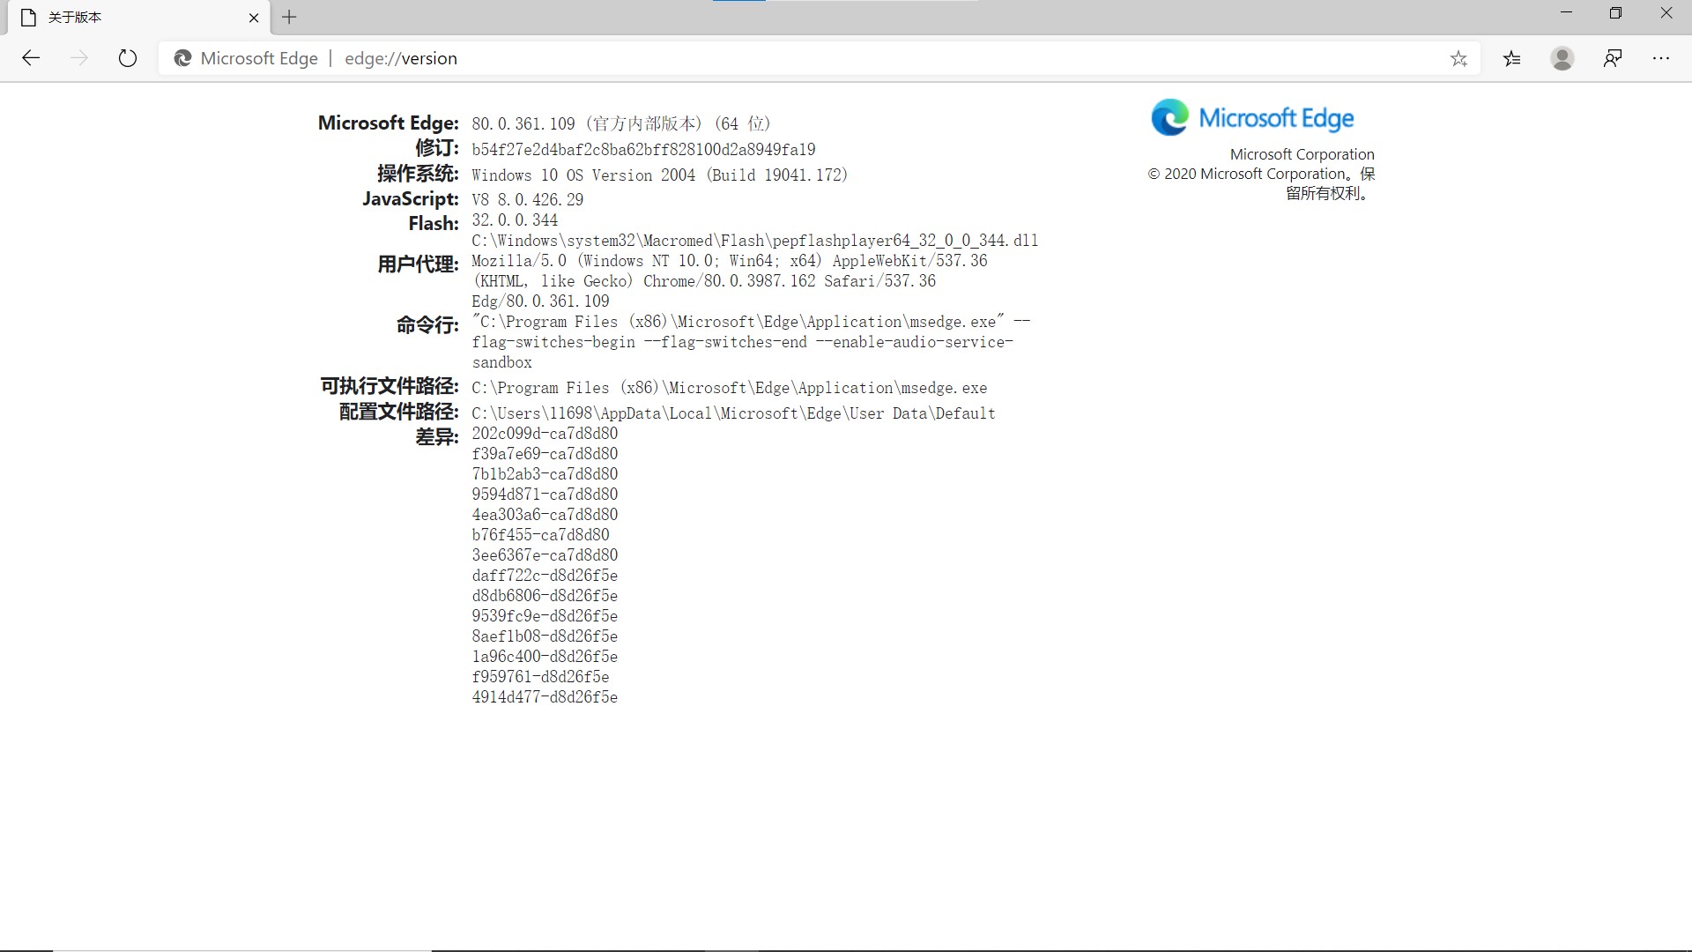Open the Settings and more menu (three dots)
The width and height of the screenshot is (1692, 952).
click(1661, 59)
